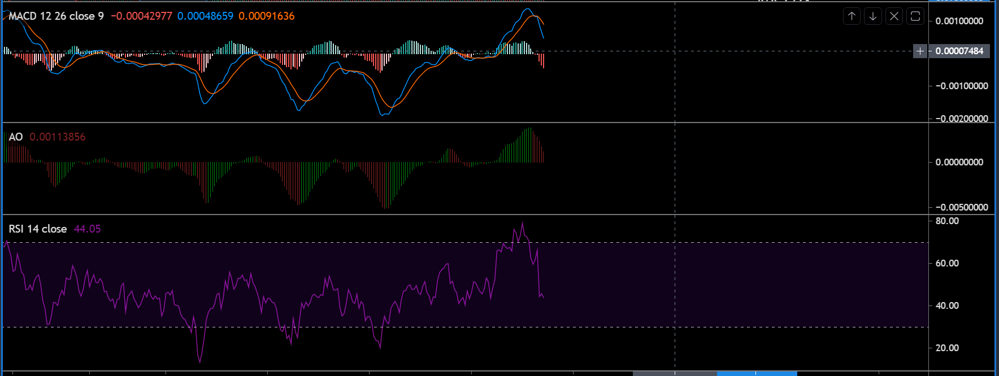Click signal line value 0.00091636
The height and width of the screenshot is (376, 999).
(267, 16)
